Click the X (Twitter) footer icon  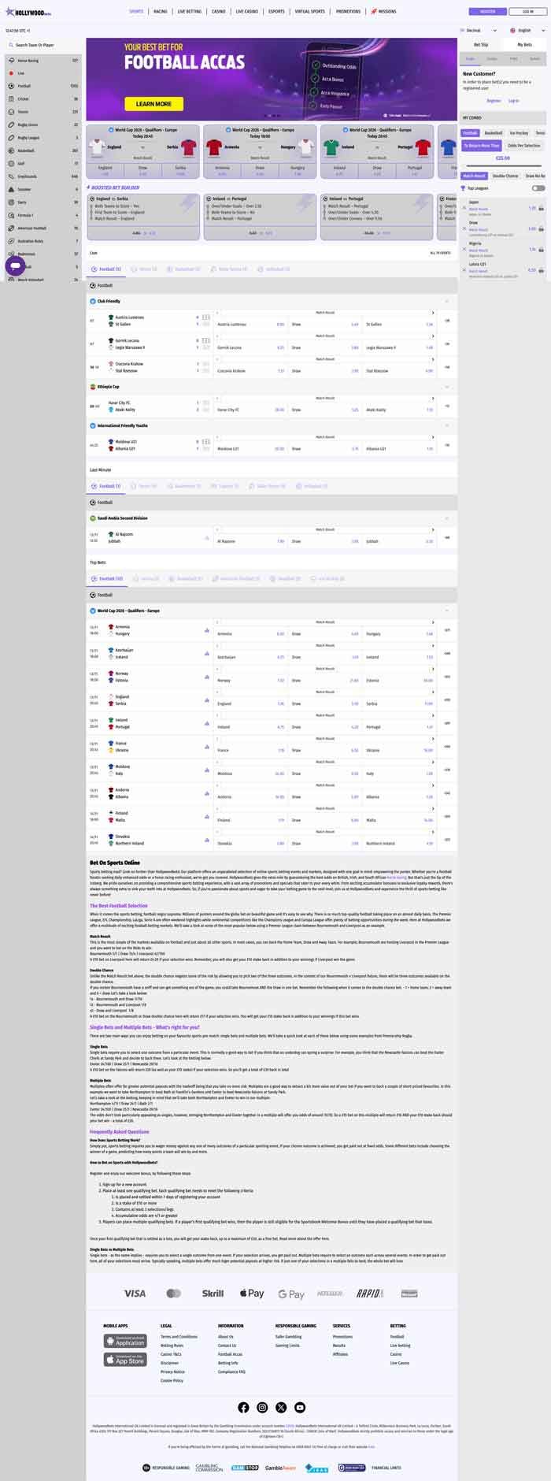[281, 1408]
